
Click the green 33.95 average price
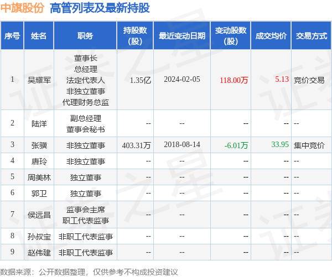click(x=280, y=144)
